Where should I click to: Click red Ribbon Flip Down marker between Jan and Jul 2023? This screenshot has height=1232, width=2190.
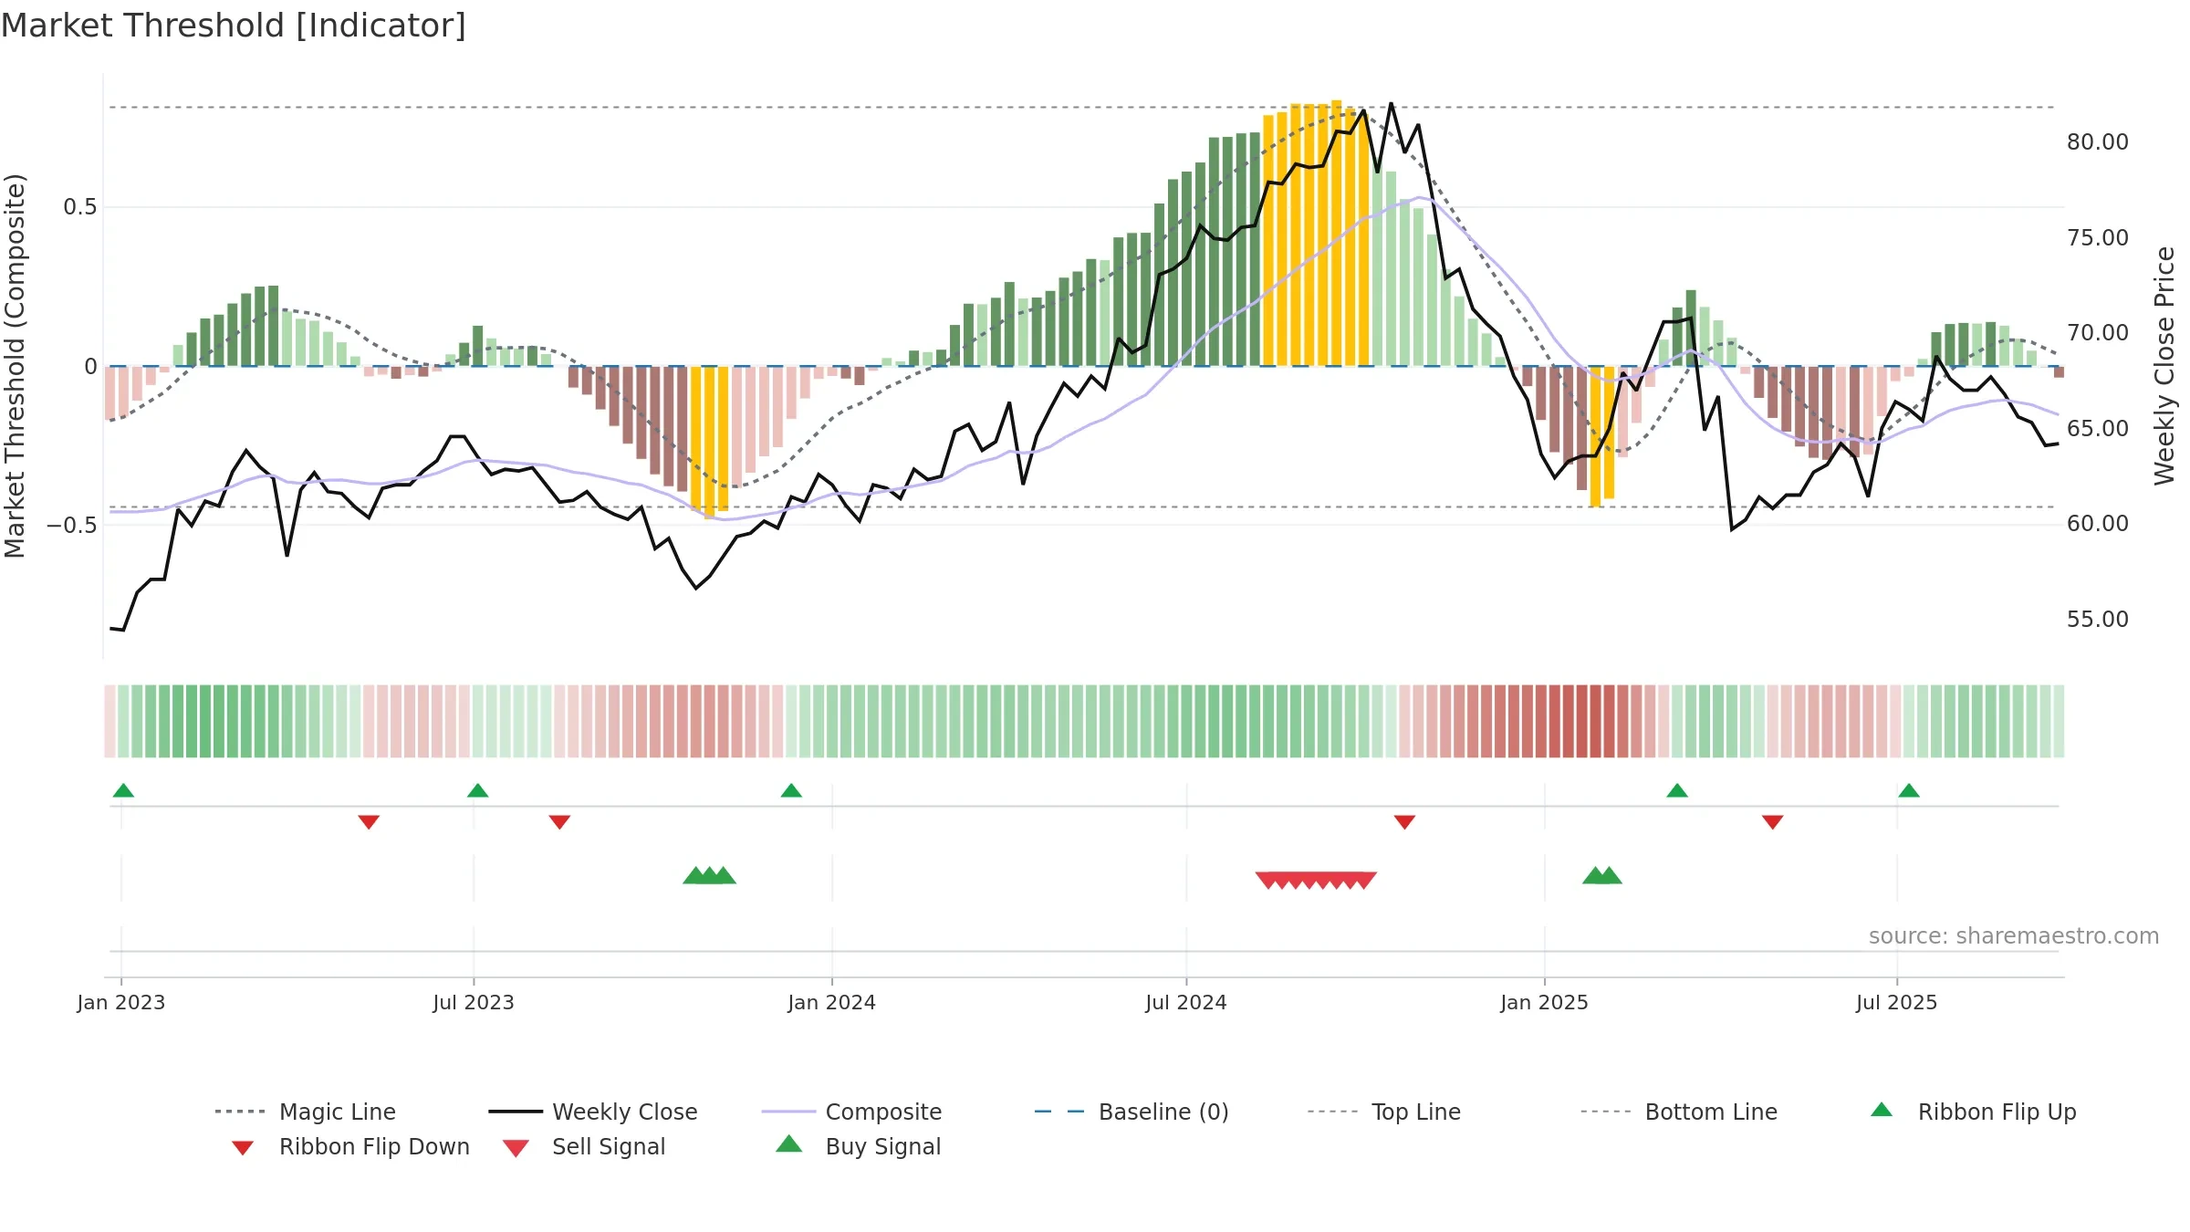(369, 822)
